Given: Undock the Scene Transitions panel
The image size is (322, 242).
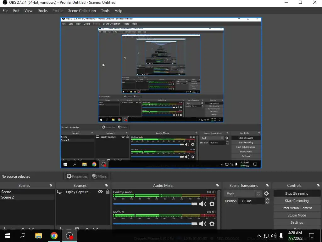Looking at the screenshot, I should tap(267, 186).
